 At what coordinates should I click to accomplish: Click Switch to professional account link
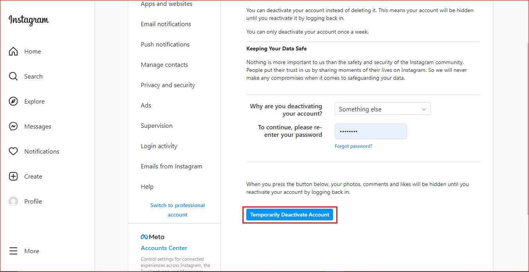click(x=178, y=210)
